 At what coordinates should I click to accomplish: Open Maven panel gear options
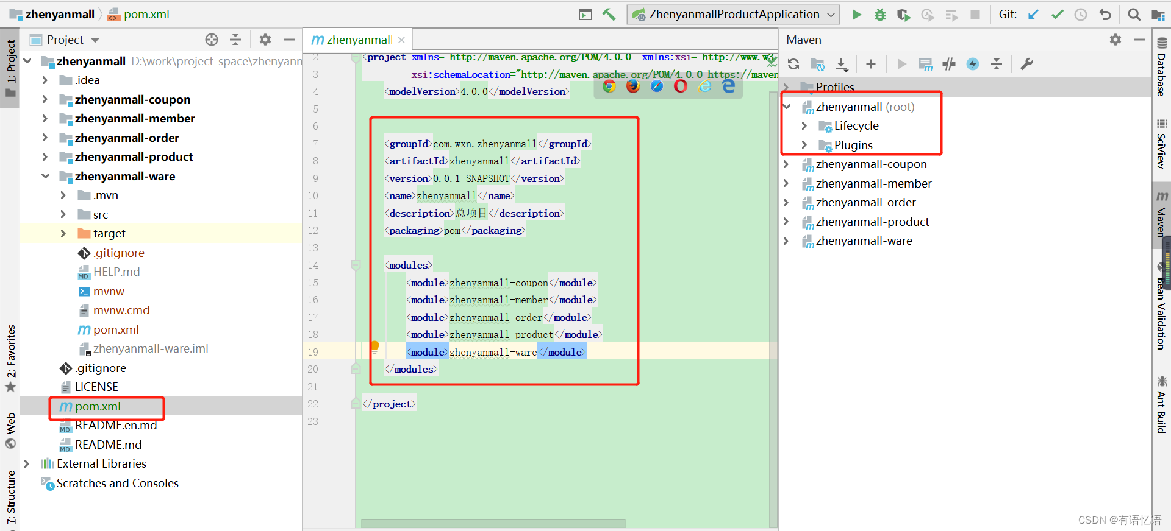1115,40
